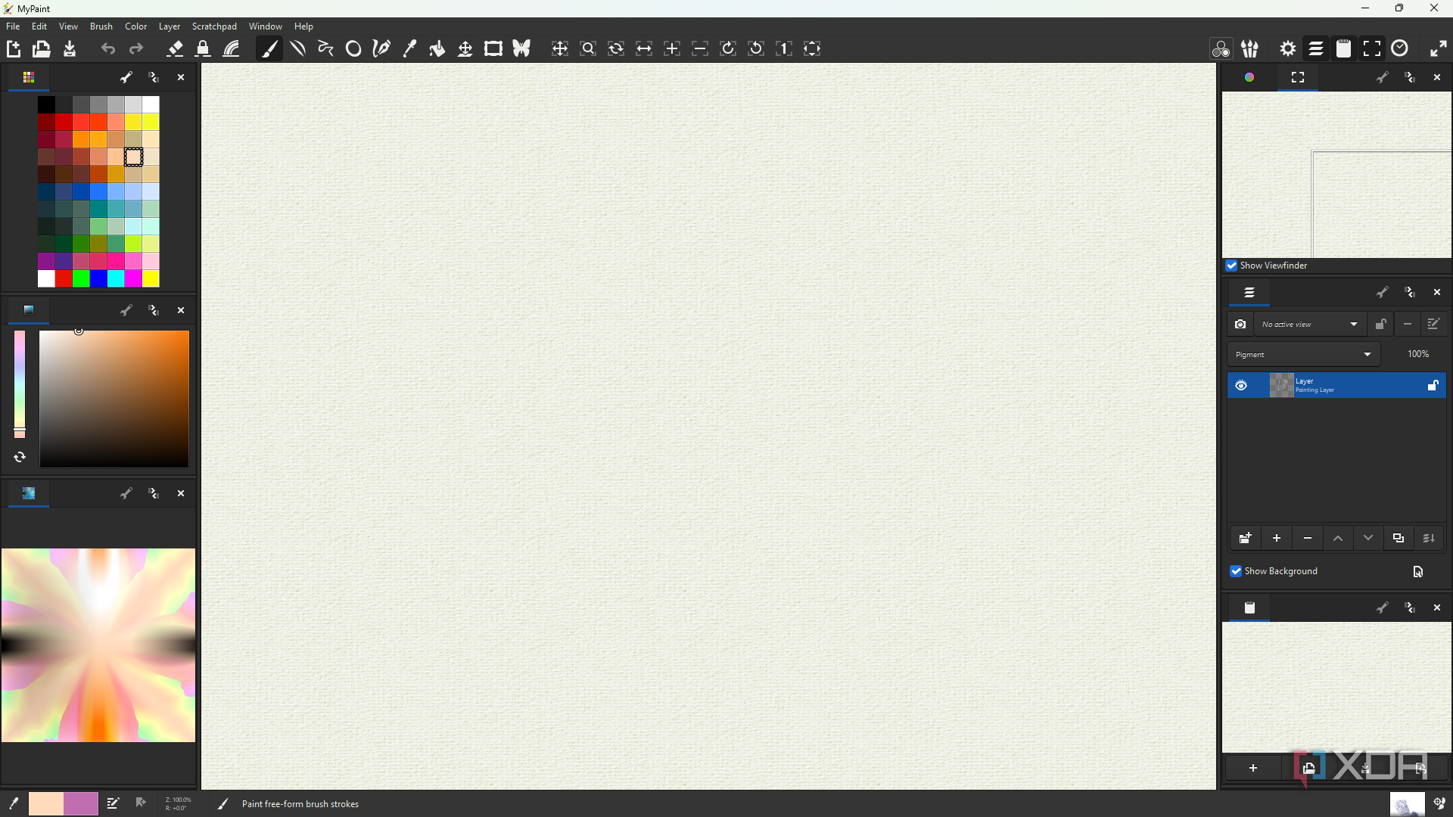Pick the black swatch in the palette
Viewport: 1453px width, 817px height.
[x=47, y=104]
